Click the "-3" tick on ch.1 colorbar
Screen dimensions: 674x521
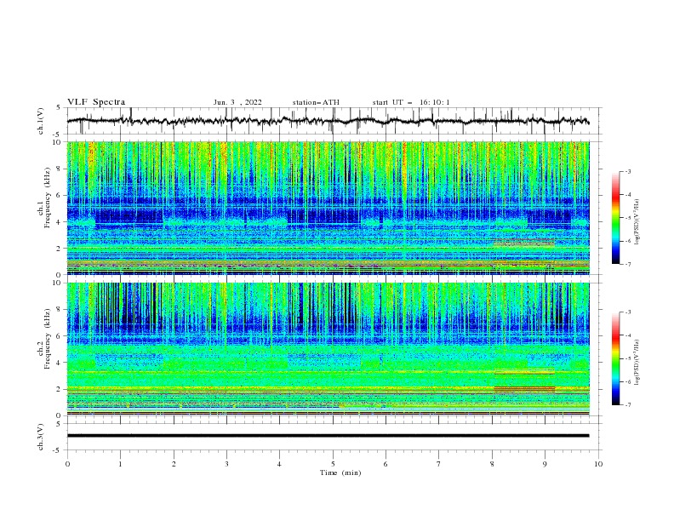point(627,172)
